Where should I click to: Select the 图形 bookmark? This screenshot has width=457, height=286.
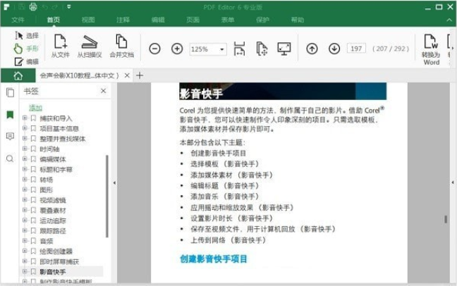(x=46, y=190)
